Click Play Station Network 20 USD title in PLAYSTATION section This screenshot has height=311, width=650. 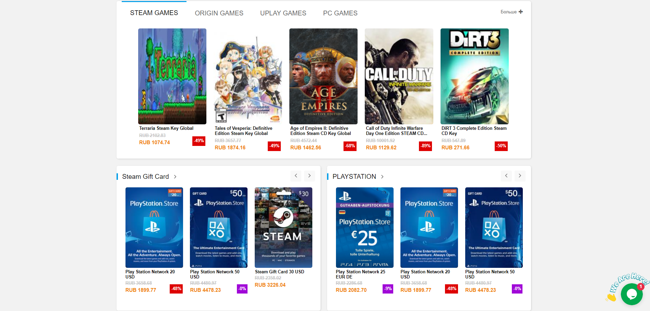click(x=425, y=274)
